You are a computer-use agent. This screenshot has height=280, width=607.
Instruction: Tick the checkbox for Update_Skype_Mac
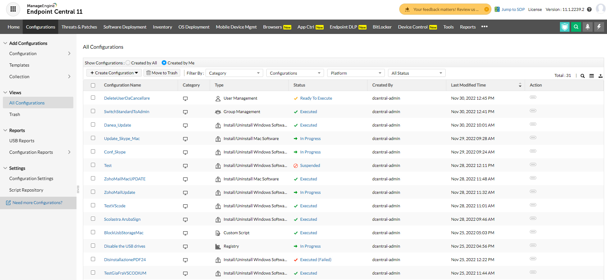[93, 138]
